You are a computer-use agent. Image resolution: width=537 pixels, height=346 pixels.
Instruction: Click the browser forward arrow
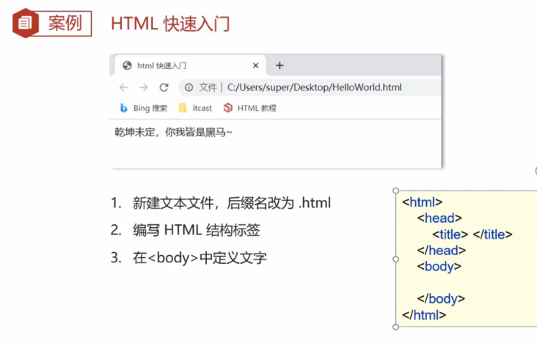pos(144,88)
